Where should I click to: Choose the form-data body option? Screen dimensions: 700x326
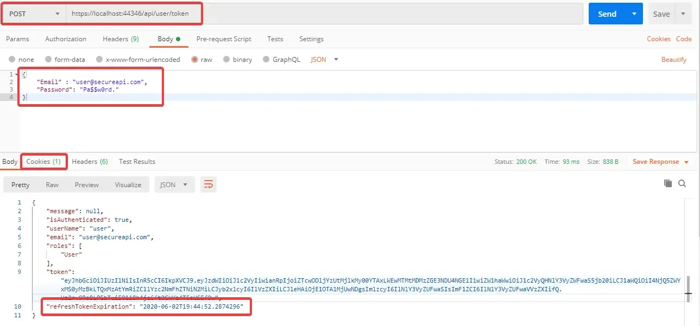pyautogui.click(x=65, y=60)
